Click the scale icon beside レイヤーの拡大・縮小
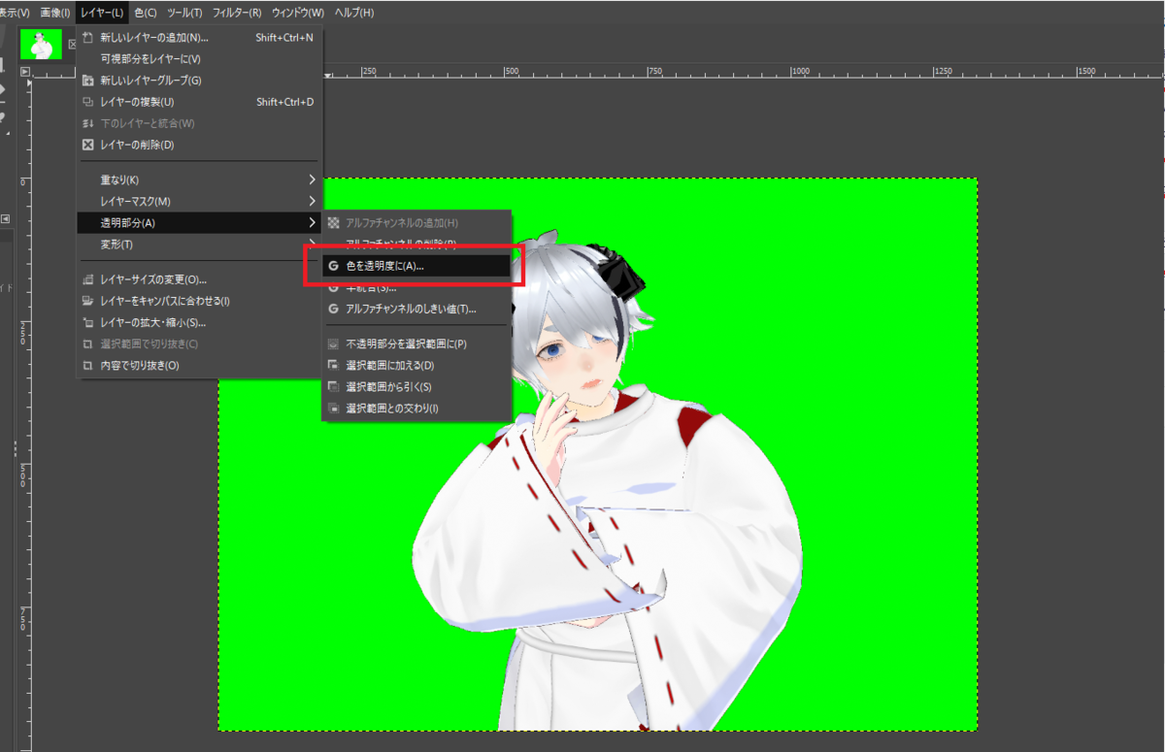Image resolution: width=1165 pixels, height=752 pixels. click(88, 322)
